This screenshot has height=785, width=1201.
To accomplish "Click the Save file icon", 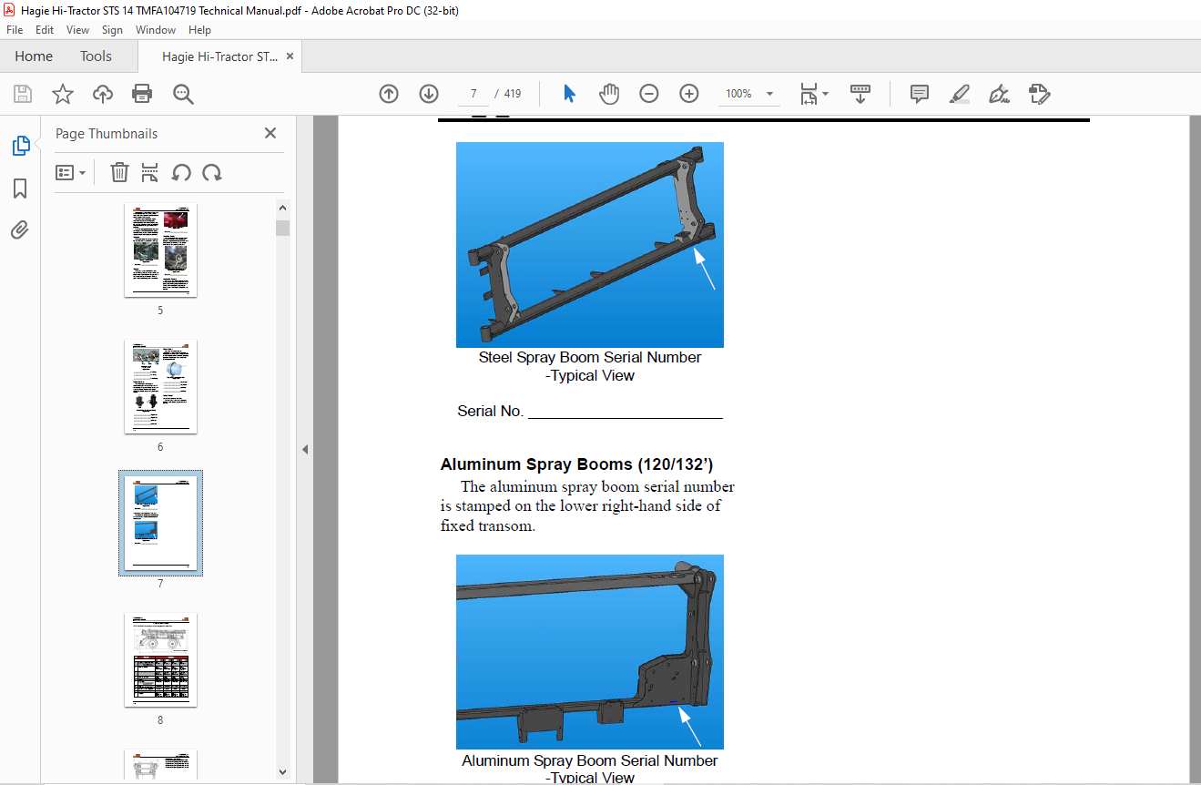I will [x=23, y=94].
